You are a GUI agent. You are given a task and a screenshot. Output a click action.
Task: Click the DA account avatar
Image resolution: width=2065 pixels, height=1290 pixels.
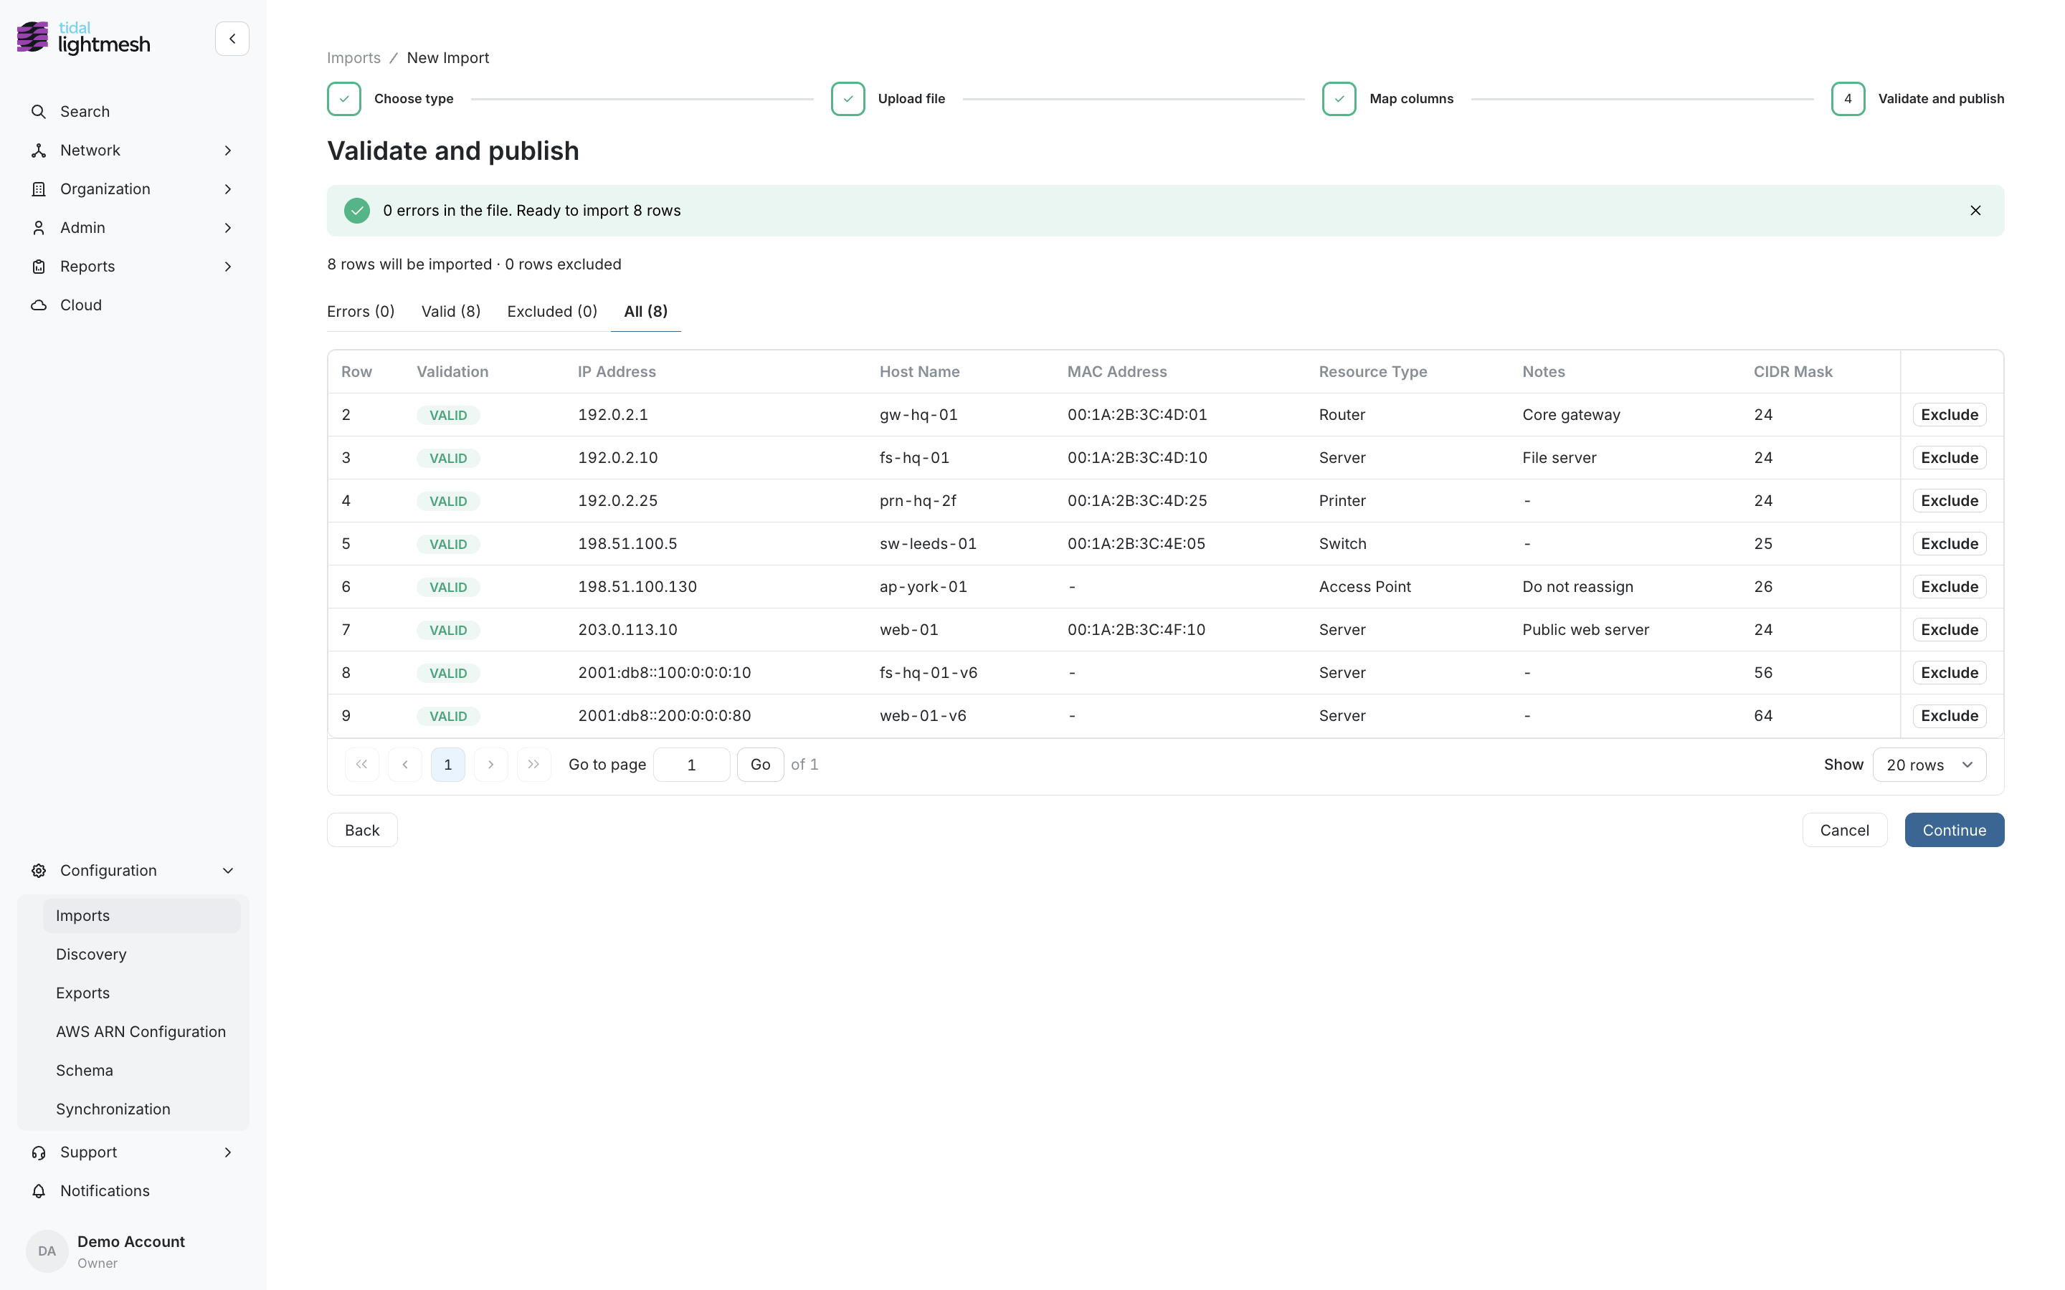(x=47, y=1251)
